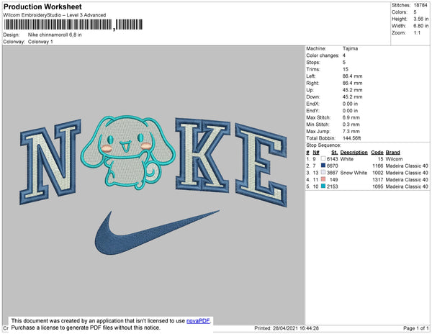Open the novaPDF link in the notice
This screenshot has height=334, width=432.
pyautogui.click(x=198, y=321)
